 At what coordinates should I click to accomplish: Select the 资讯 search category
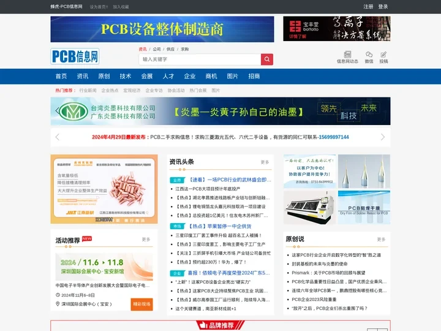pos(143,49)
